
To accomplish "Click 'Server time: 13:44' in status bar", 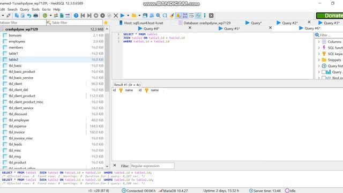I will point(267,191).
